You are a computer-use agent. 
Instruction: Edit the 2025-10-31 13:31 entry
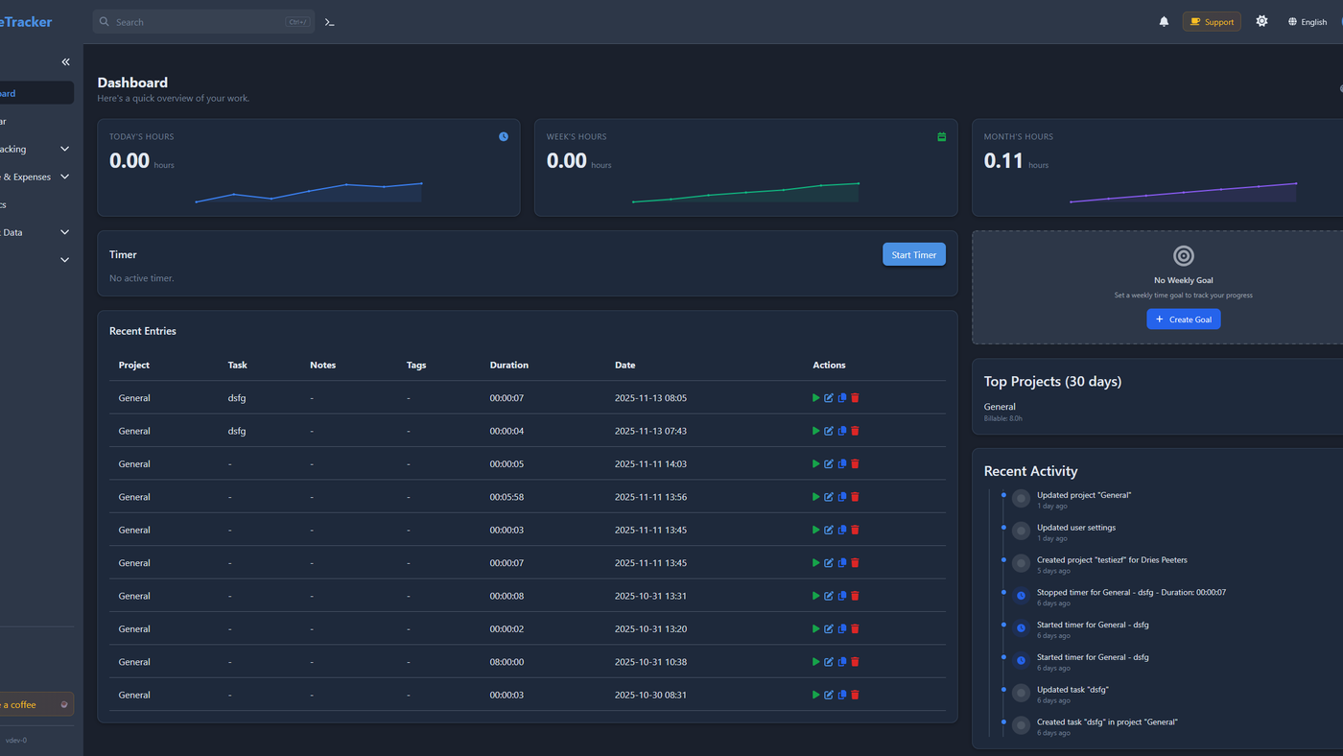coord(829,596)
